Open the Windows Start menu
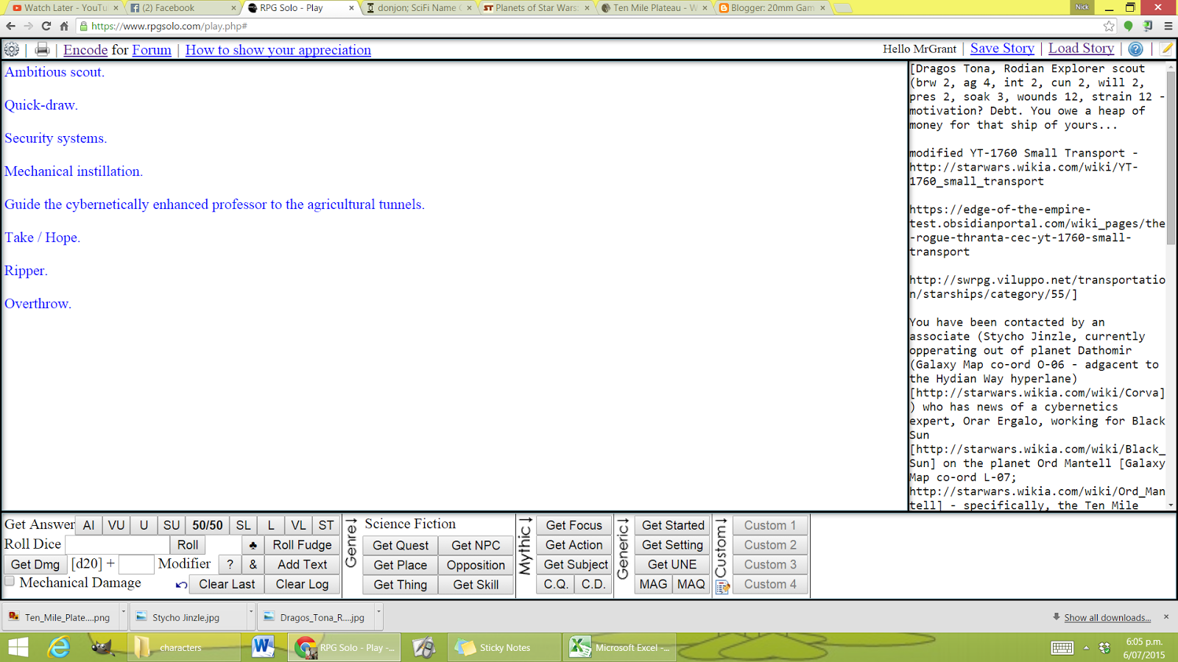1178x662 pixels. [x=18, y=647]
